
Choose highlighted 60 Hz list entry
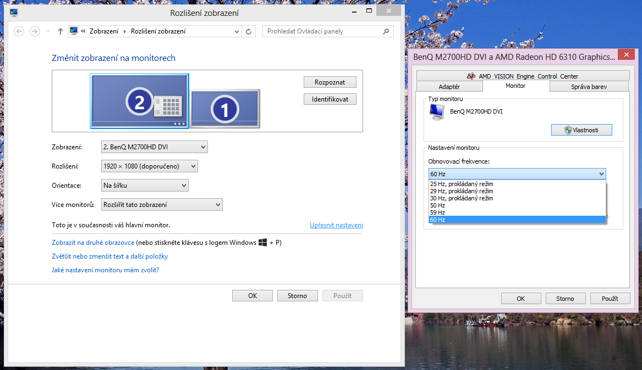point(517,220)
